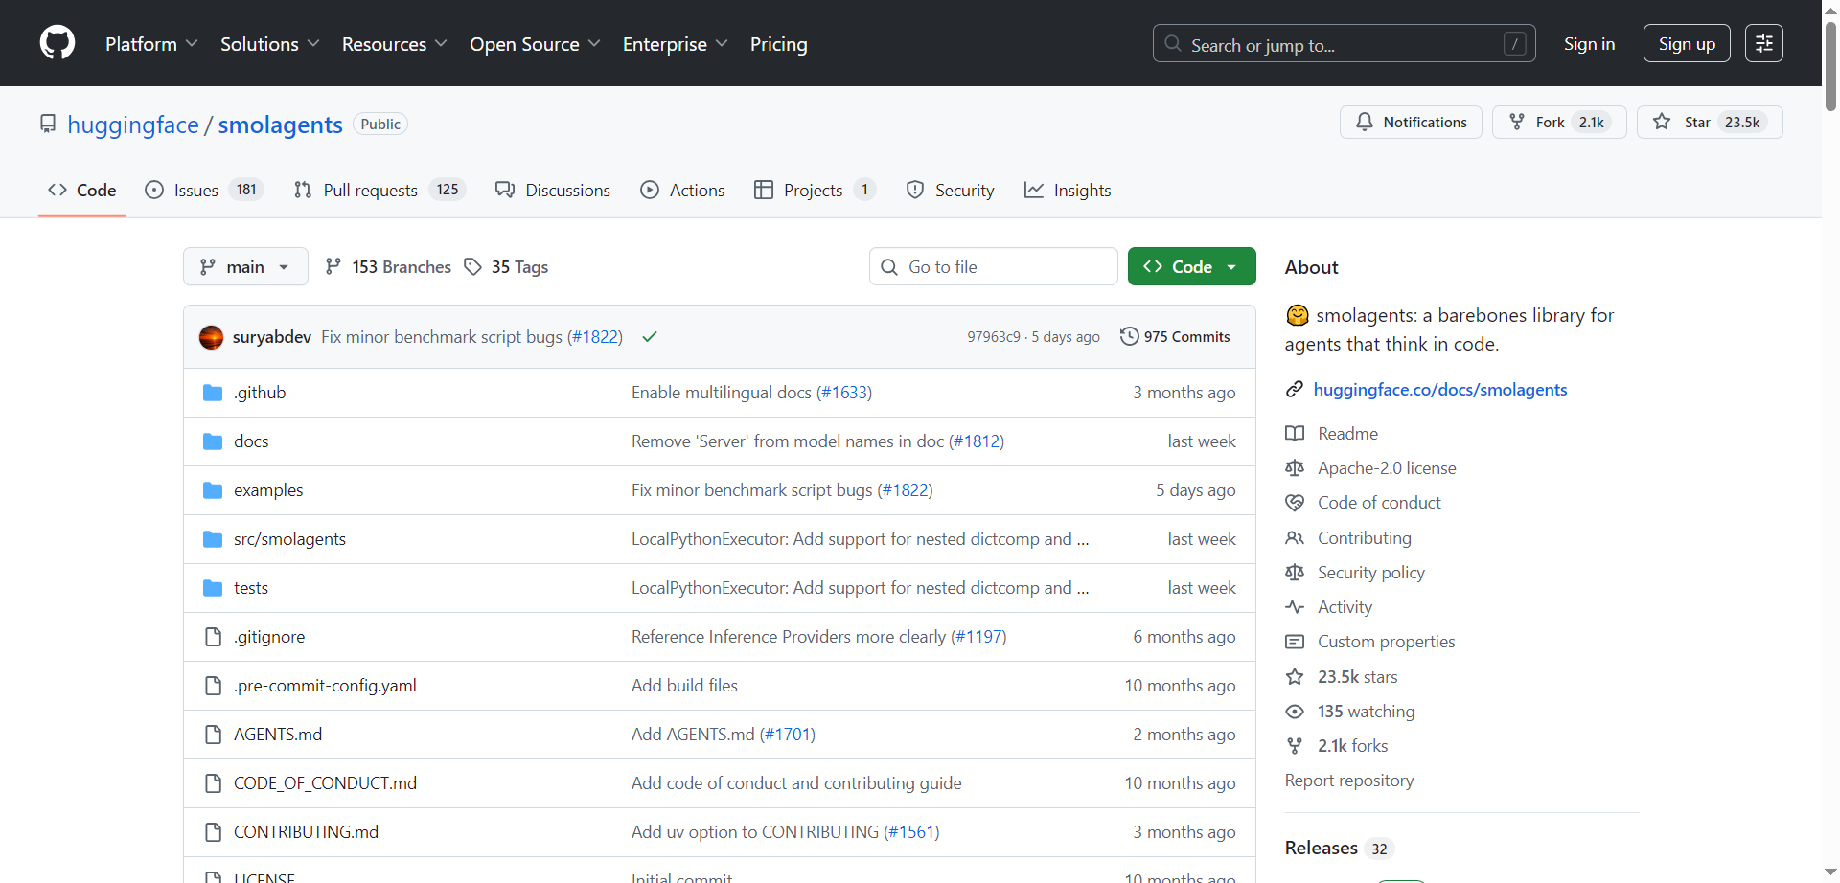Click the Branches git-branch icon
The height and width of the screenshot is (883, 1840).
(333, 266)
